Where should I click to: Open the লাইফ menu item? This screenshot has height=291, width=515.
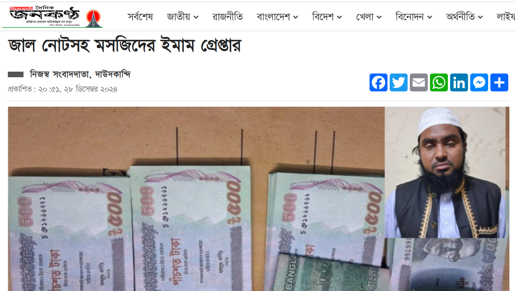pos(506,17)
